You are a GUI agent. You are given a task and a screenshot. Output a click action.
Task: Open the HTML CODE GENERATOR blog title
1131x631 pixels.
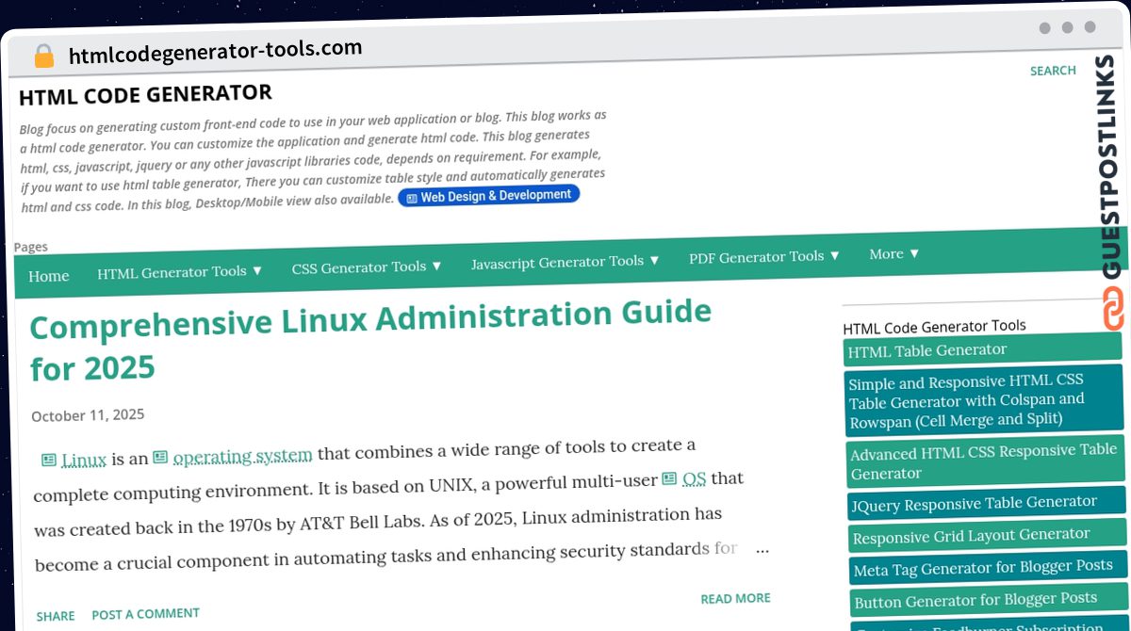coord(145,94)
